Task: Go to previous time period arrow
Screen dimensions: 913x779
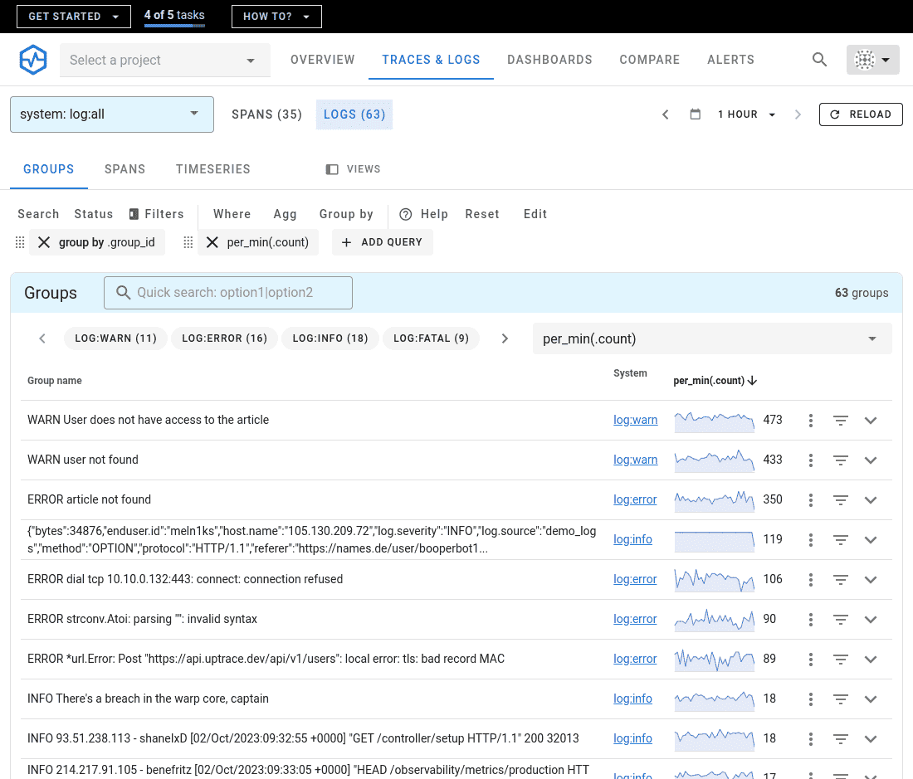Action: pyautogui.click(x=665, y=114)
